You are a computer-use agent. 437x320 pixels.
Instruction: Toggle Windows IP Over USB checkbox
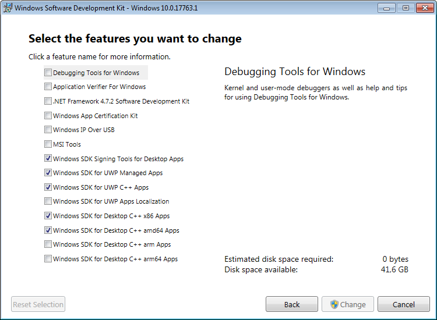(48, 129)
